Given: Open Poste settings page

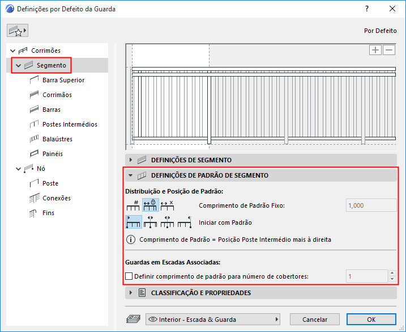Looking at the screenshot, I should click(50, 183).
